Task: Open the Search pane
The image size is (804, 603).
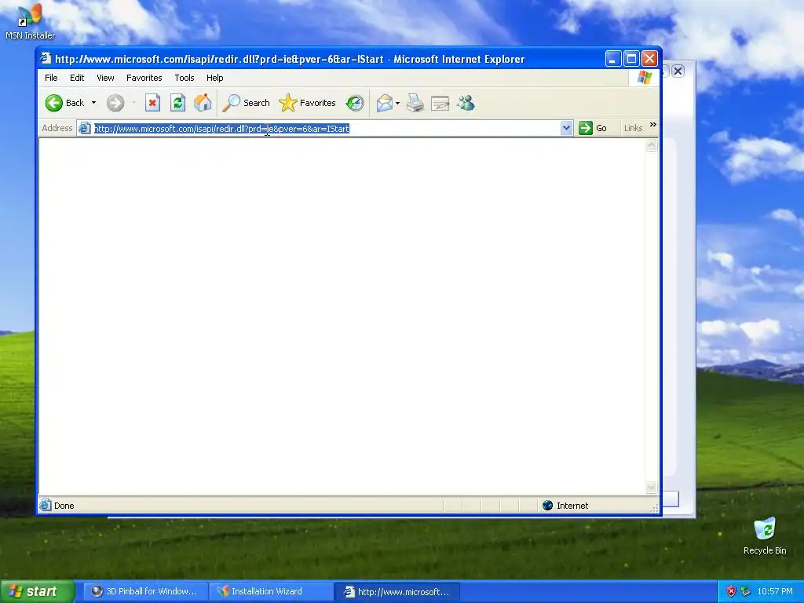Action: (x=246, y=103)
